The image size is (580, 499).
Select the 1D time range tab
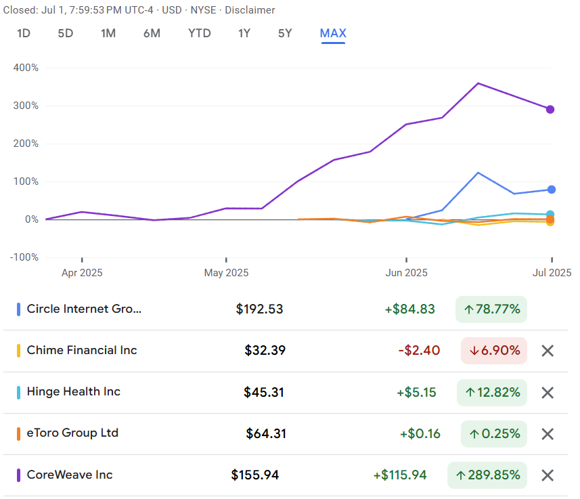coord(24,33)
